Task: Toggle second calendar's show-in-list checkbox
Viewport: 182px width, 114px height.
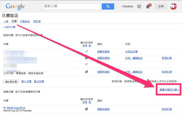Action: (86, 58)
